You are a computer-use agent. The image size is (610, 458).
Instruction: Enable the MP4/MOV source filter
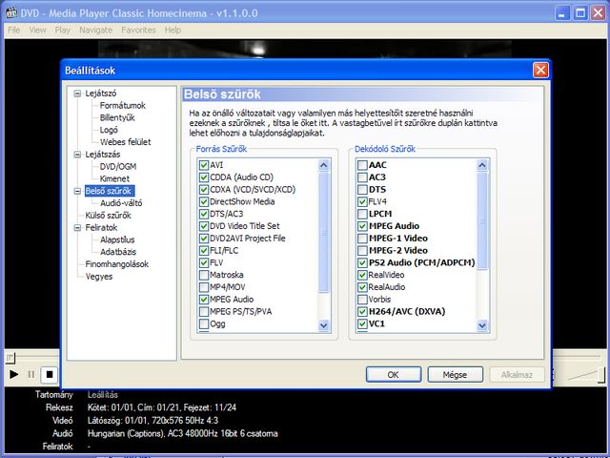pyautogui.click(x=204, y=287)
